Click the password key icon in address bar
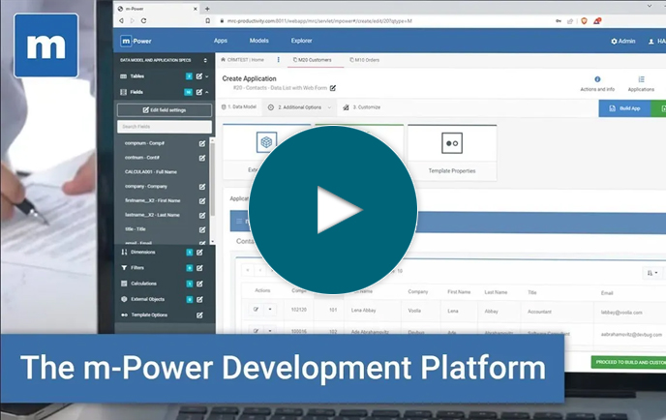 (x=559, y=21)
